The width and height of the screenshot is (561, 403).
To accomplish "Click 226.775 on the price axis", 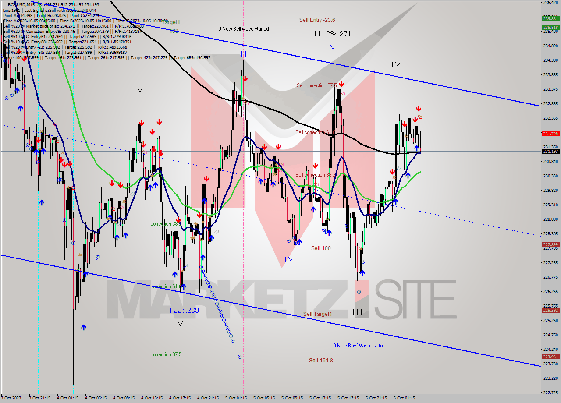I will click(x=550, y=277).
